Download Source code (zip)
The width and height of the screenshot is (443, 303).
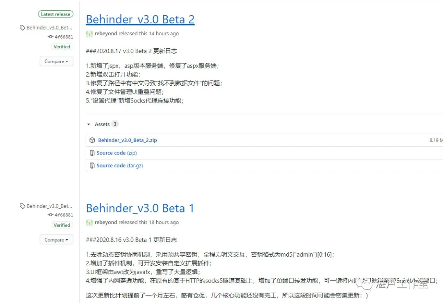tap(116, 153)
